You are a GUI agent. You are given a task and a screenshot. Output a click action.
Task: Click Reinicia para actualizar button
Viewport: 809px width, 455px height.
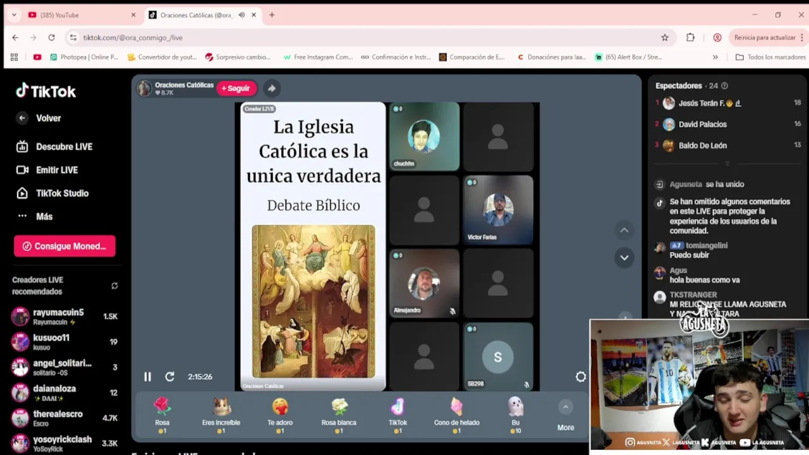(x=765, y=37)
